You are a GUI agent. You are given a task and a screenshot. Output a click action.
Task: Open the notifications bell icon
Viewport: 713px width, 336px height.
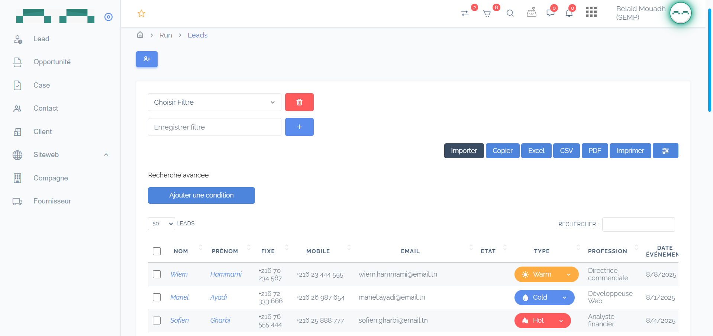coord(569,13)
